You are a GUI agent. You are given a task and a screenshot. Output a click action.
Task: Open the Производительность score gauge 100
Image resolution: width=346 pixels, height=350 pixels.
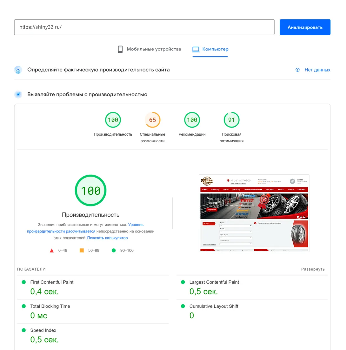coord(113,120)
